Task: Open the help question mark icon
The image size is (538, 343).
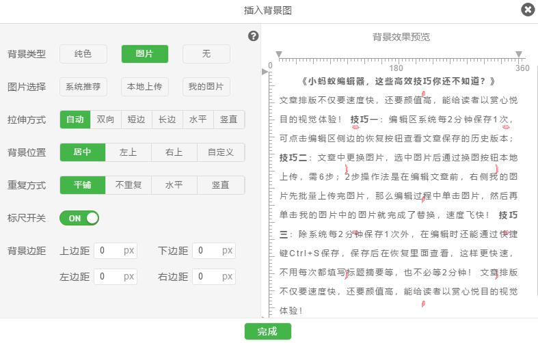Action: pos(253,36)
